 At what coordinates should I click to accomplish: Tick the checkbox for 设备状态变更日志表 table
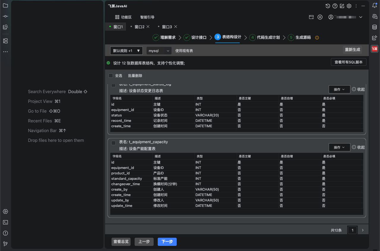[x=113, y=85]
